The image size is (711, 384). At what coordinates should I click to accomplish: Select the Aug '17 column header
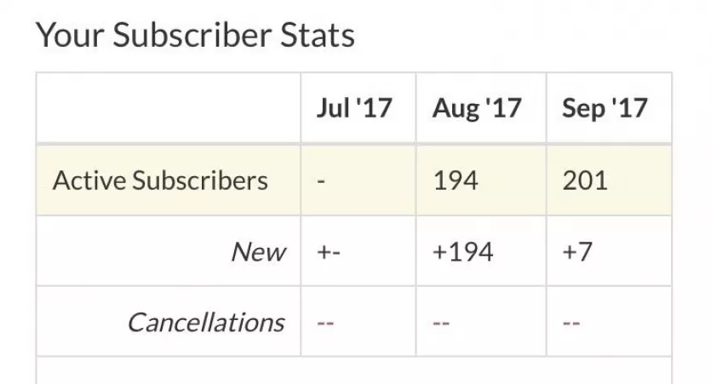[x=477, y=108]
